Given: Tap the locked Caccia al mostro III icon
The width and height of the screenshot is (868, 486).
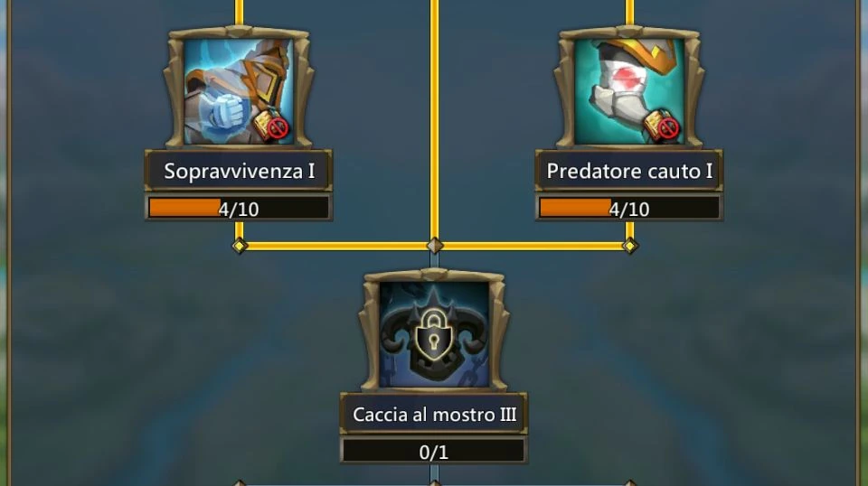Looking at the screenshot, I should 435,334.
